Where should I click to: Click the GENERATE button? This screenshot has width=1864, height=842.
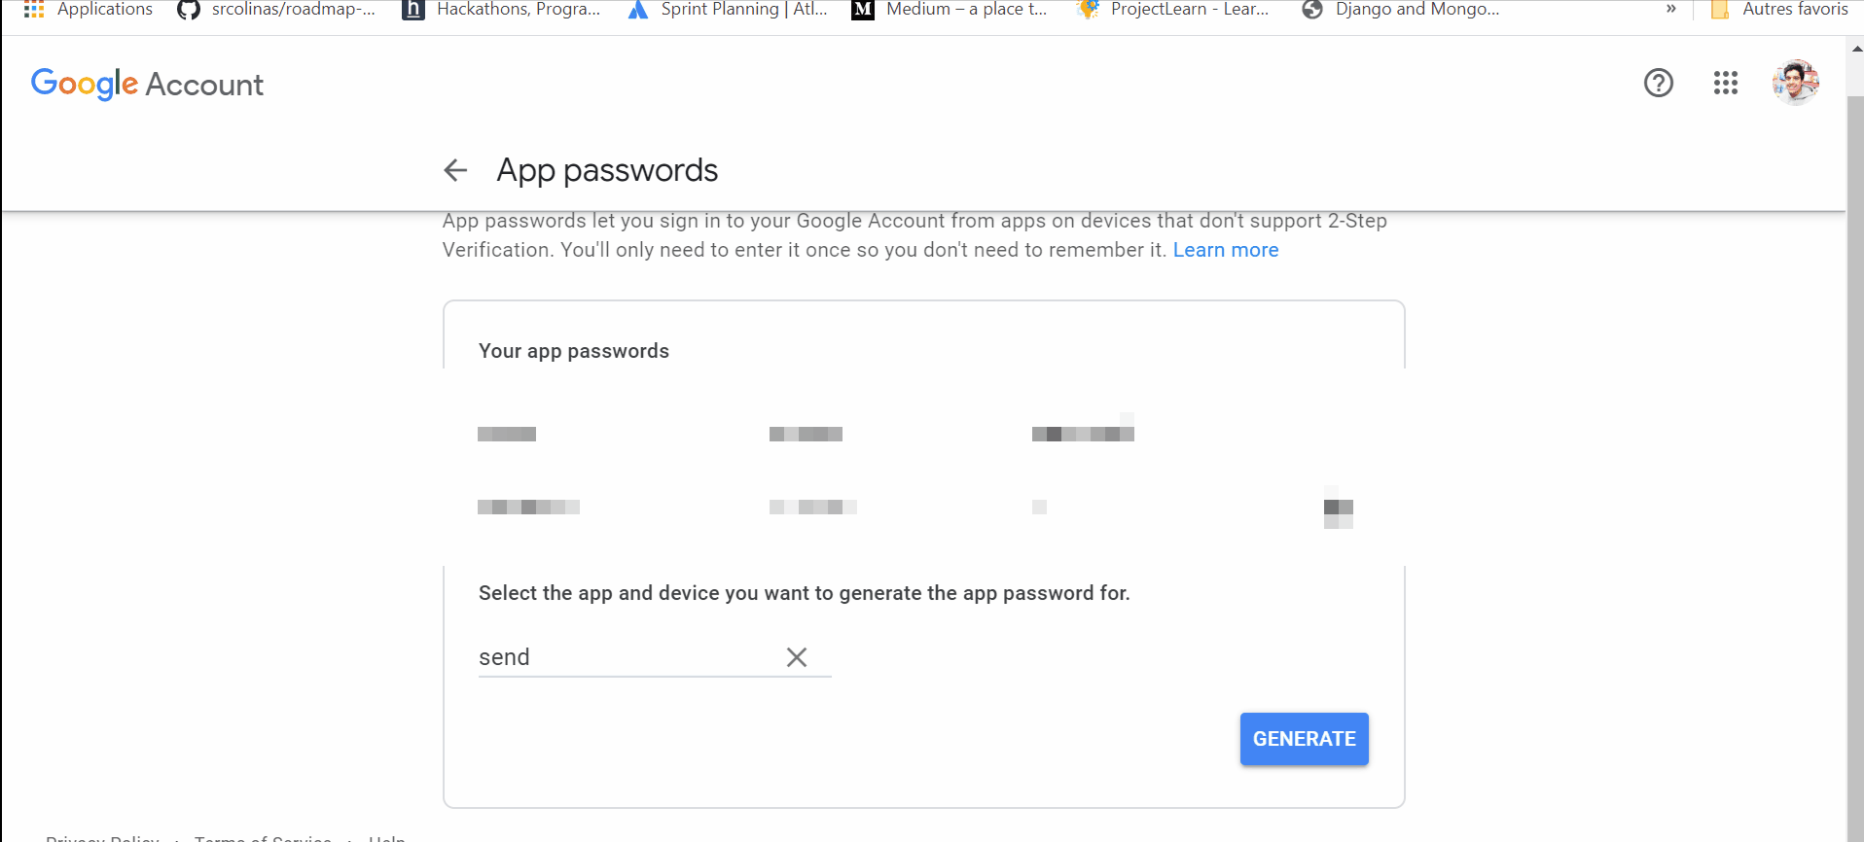click(1304, 739)
